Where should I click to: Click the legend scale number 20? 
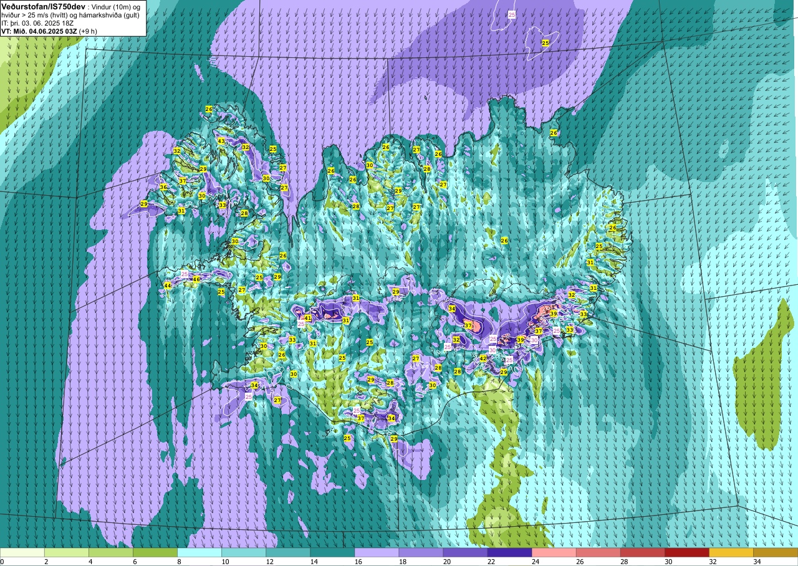[x=446, y=562]
